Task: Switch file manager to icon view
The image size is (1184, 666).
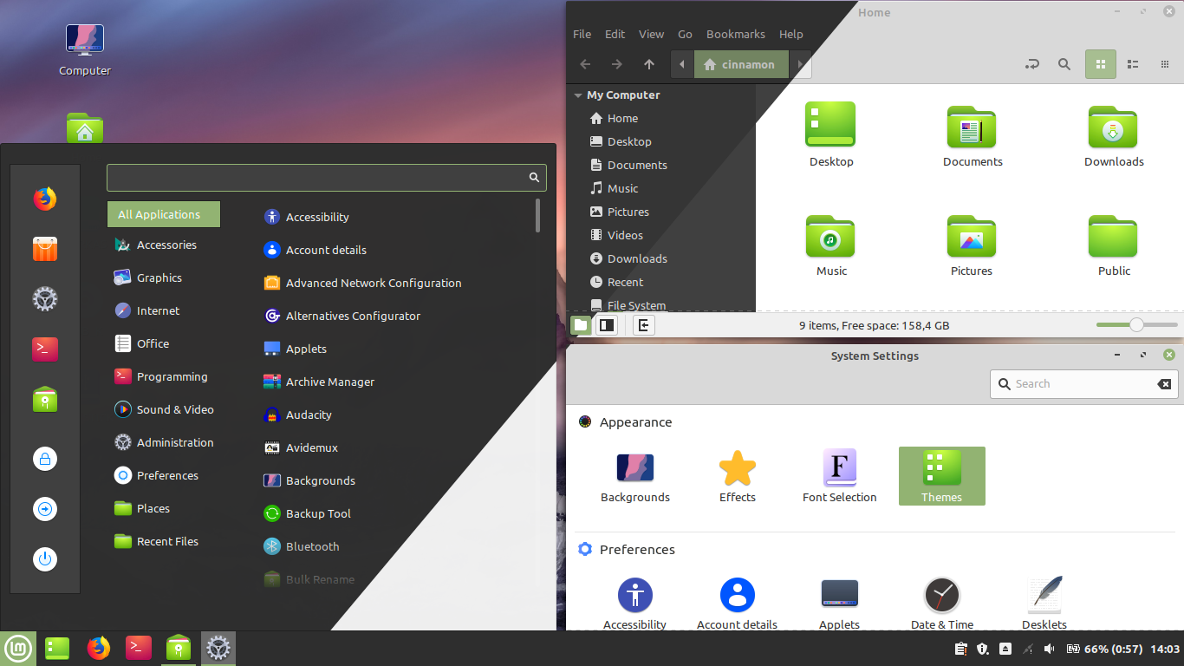Action: tap(1101, 64)
